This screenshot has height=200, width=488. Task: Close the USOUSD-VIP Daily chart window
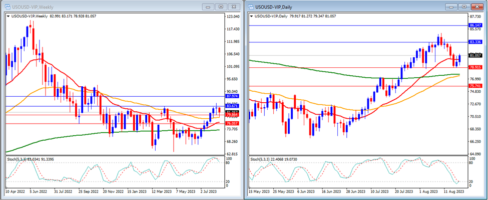[476, 6]
